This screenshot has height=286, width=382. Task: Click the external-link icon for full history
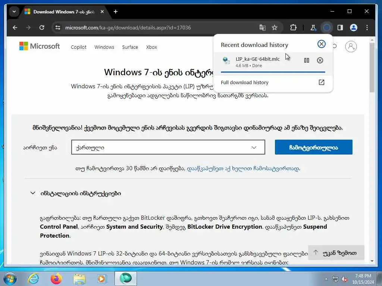point(321,82)
